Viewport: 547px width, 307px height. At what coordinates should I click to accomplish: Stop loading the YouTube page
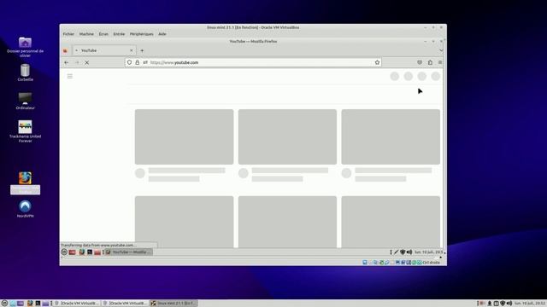tap(87, 62)
